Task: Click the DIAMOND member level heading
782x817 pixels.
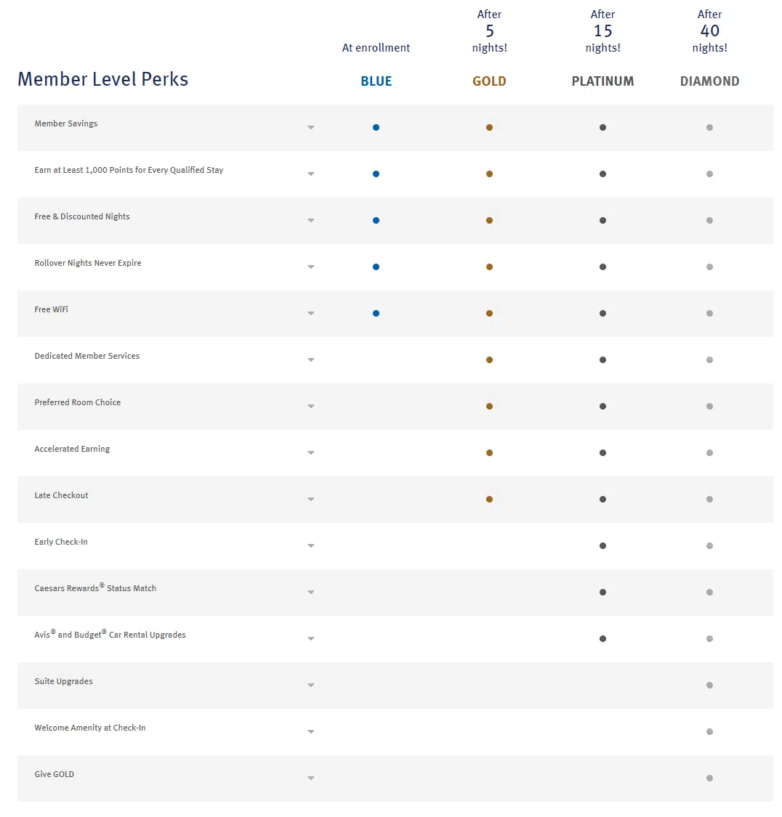Action: click(x=709, y=81)
